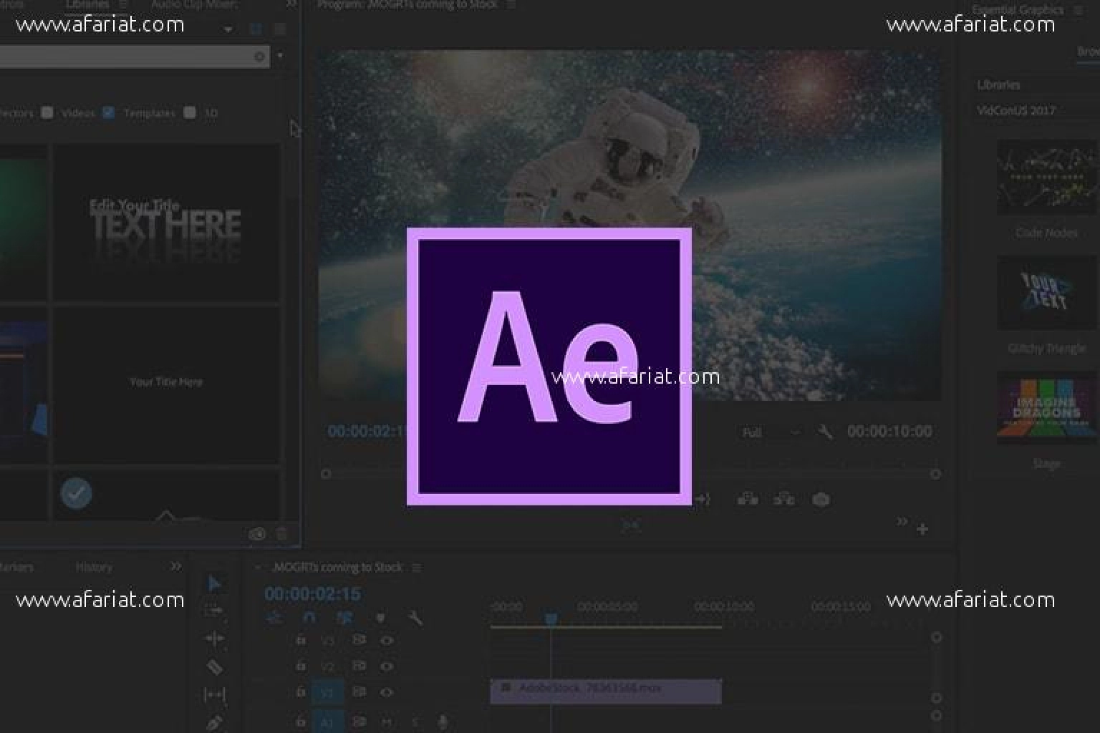Open Essential Graphics panel menu icon

pos(1078,10)
